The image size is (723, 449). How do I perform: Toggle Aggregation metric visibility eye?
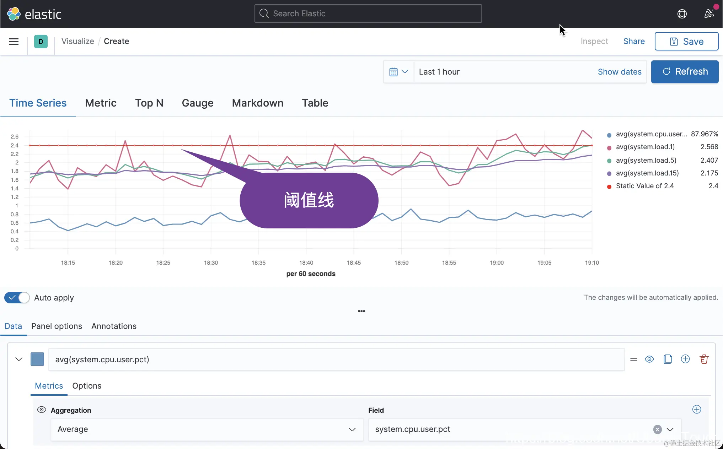pyautogui.click(x=42, y=410)
